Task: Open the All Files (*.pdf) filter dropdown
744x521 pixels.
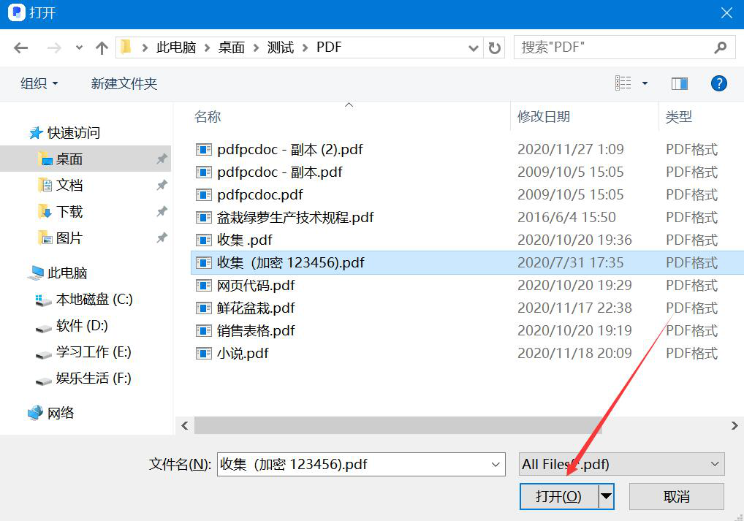Action: [x=621, y=464]
